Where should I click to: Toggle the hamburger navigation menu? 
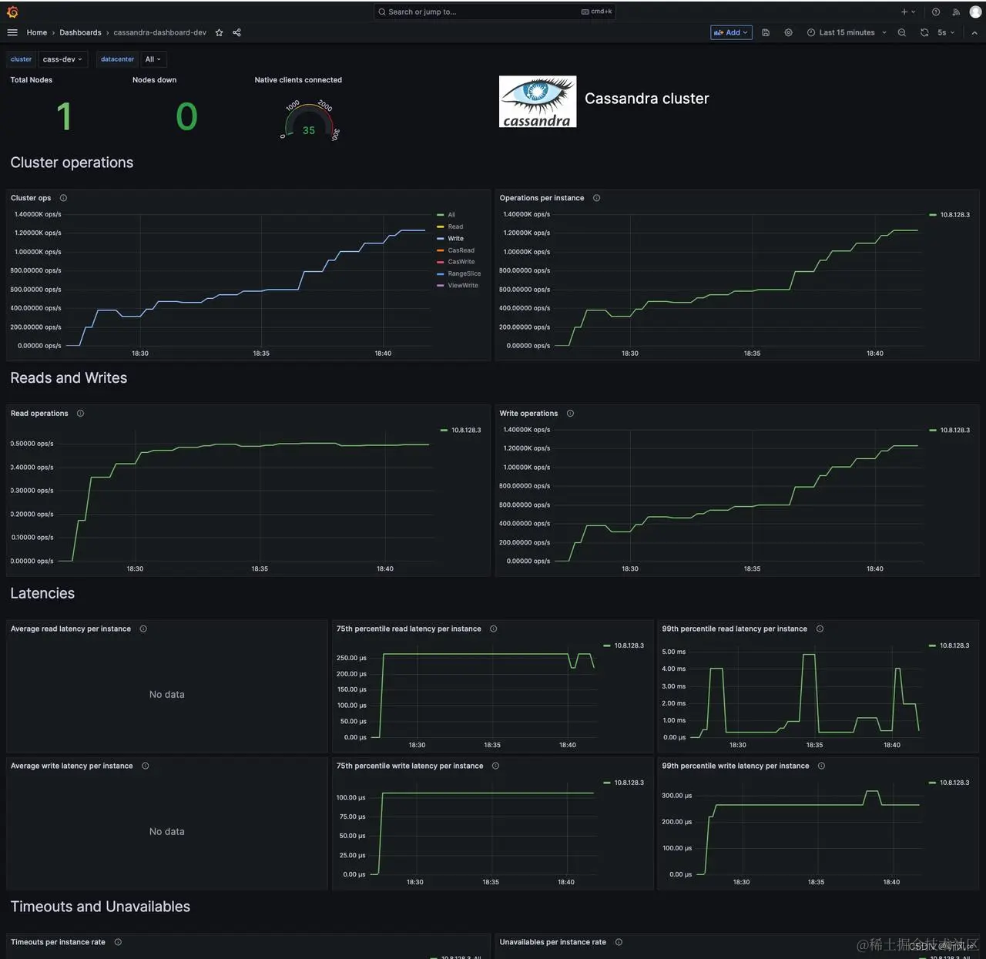tap(12, 32)
